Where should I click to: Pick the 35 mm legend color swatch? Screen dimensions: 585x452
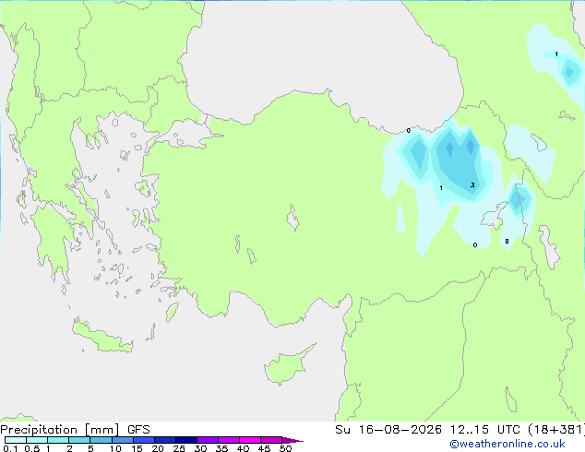[x=229, y=440]
